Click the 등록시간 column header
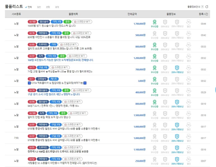Image resolution: width=216 pixels, height=167 pixels. (203, 14)
